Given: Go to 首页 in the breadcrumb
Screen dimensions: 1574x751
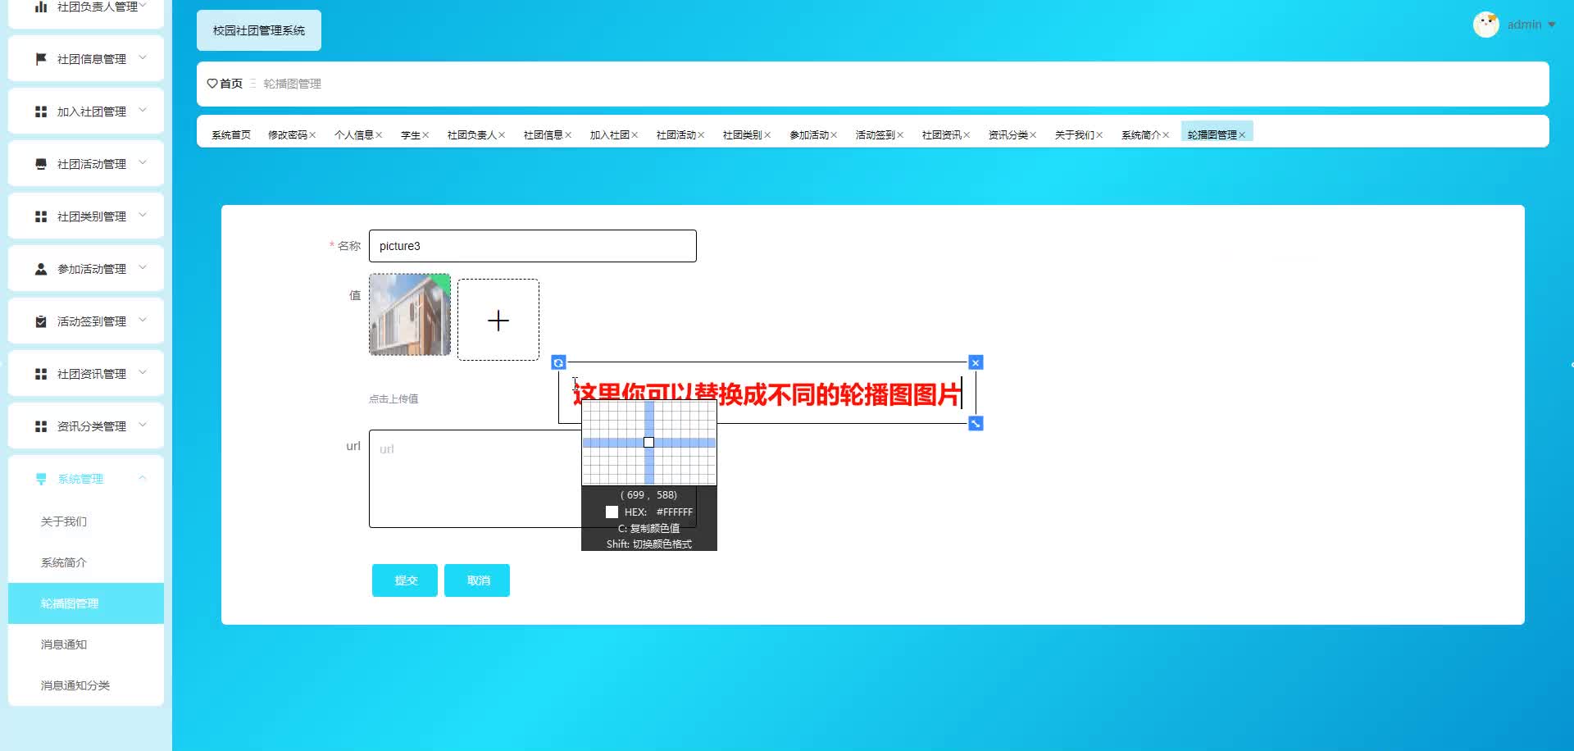Looking at the screenshot, I should [231, 84].
